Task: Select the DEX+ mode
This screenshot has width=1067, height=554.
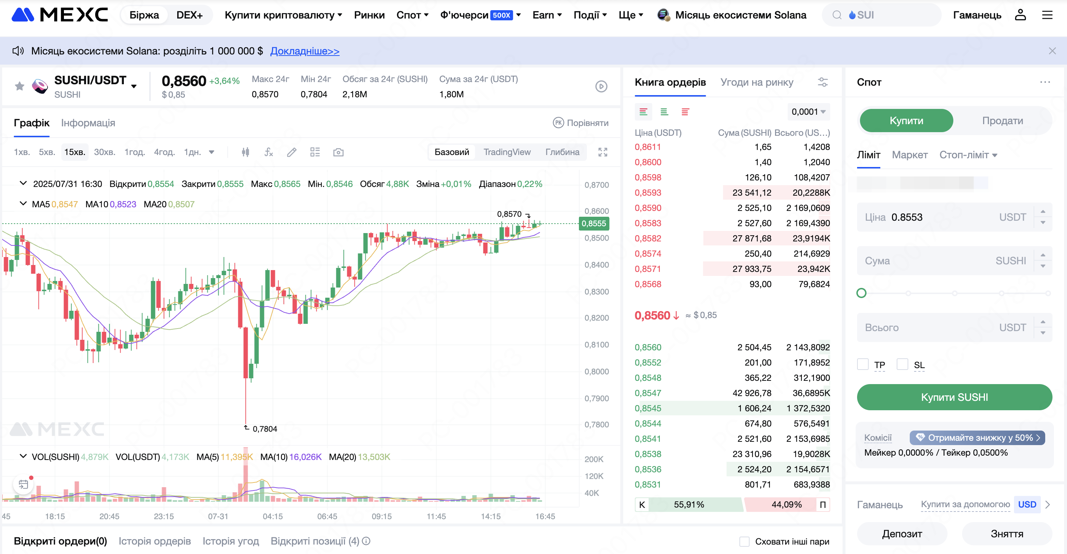Action: click(189, 15)
